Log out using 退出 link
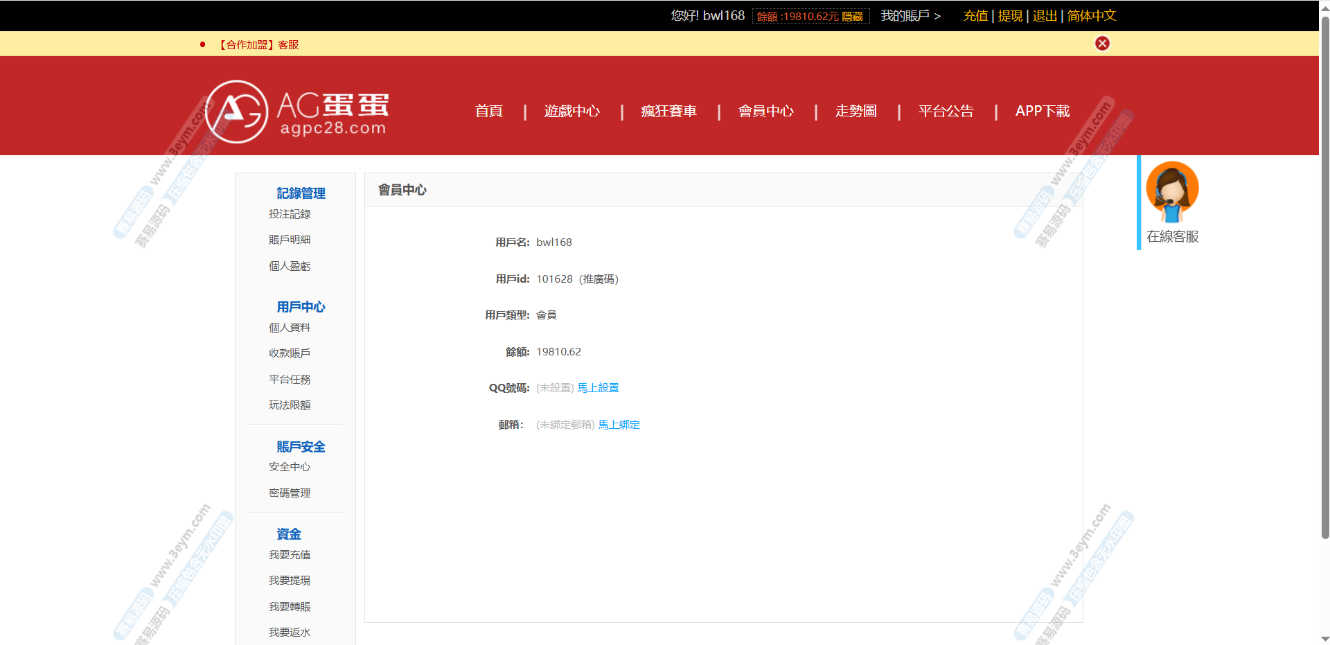 click(1045, 16)
